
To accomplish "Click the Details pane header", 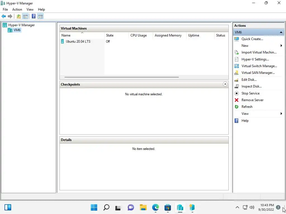I will [x=144, y=140].
